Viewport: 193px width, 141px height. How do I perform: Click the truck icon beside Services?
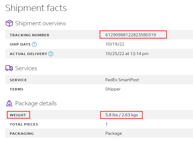coord(9,68)
